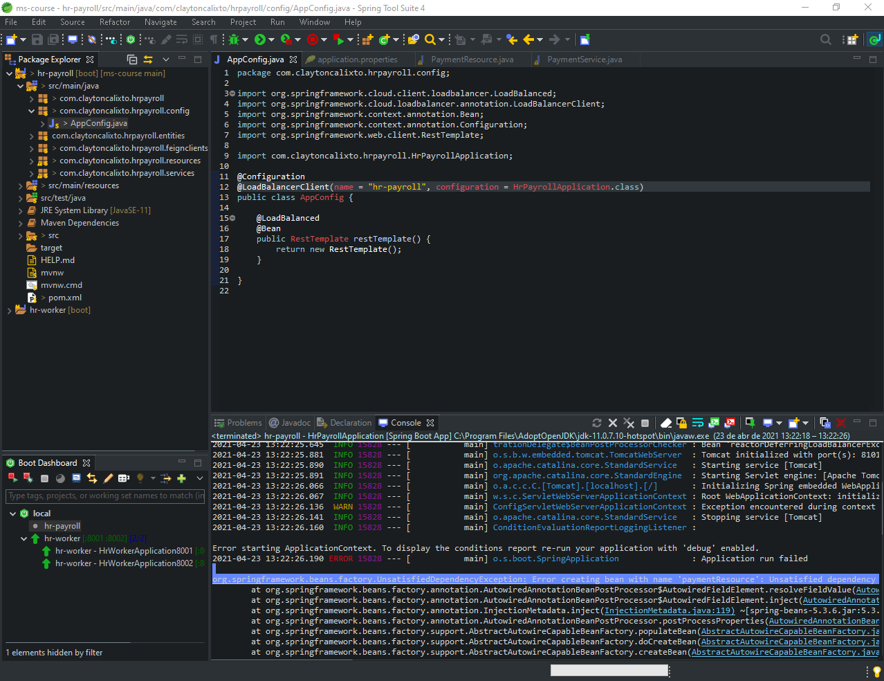Click the Save icon in main toolbar
884x681 pixels.
37,40
